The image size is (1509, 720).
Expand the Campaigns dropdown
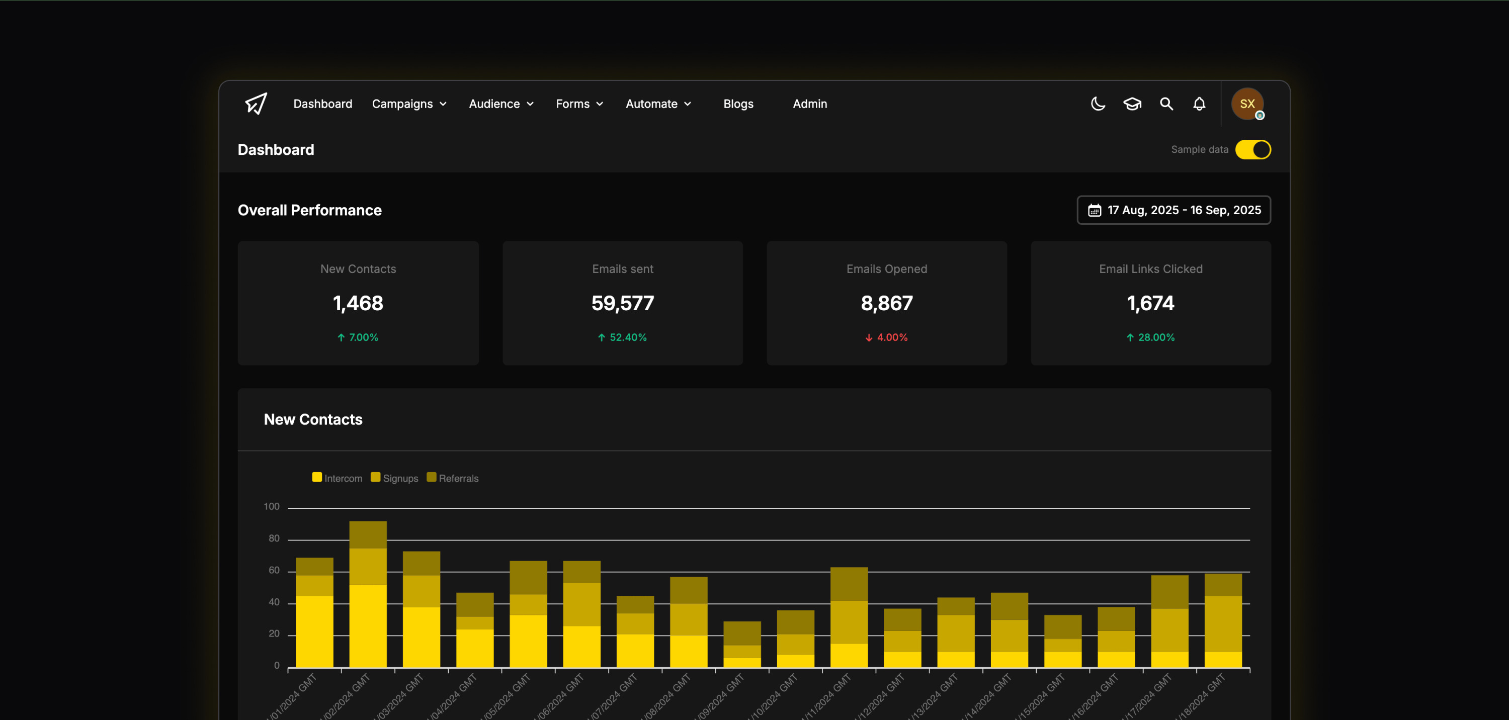409,104
